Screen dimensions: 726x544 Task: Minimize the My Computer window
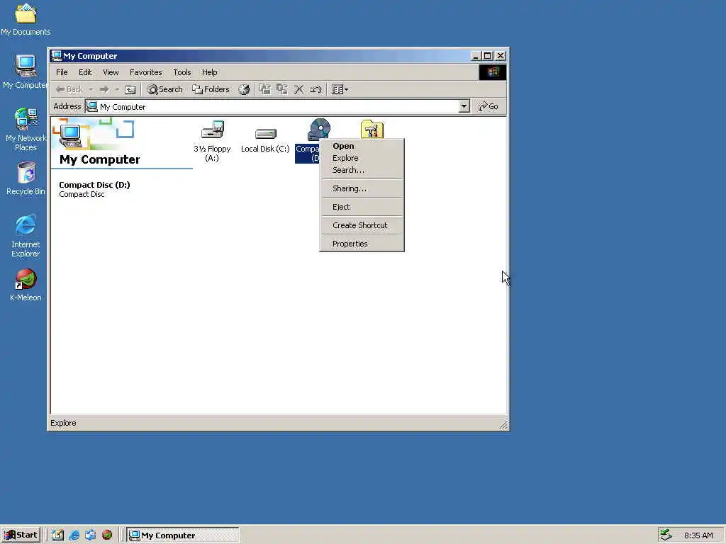tap(476, 56)
